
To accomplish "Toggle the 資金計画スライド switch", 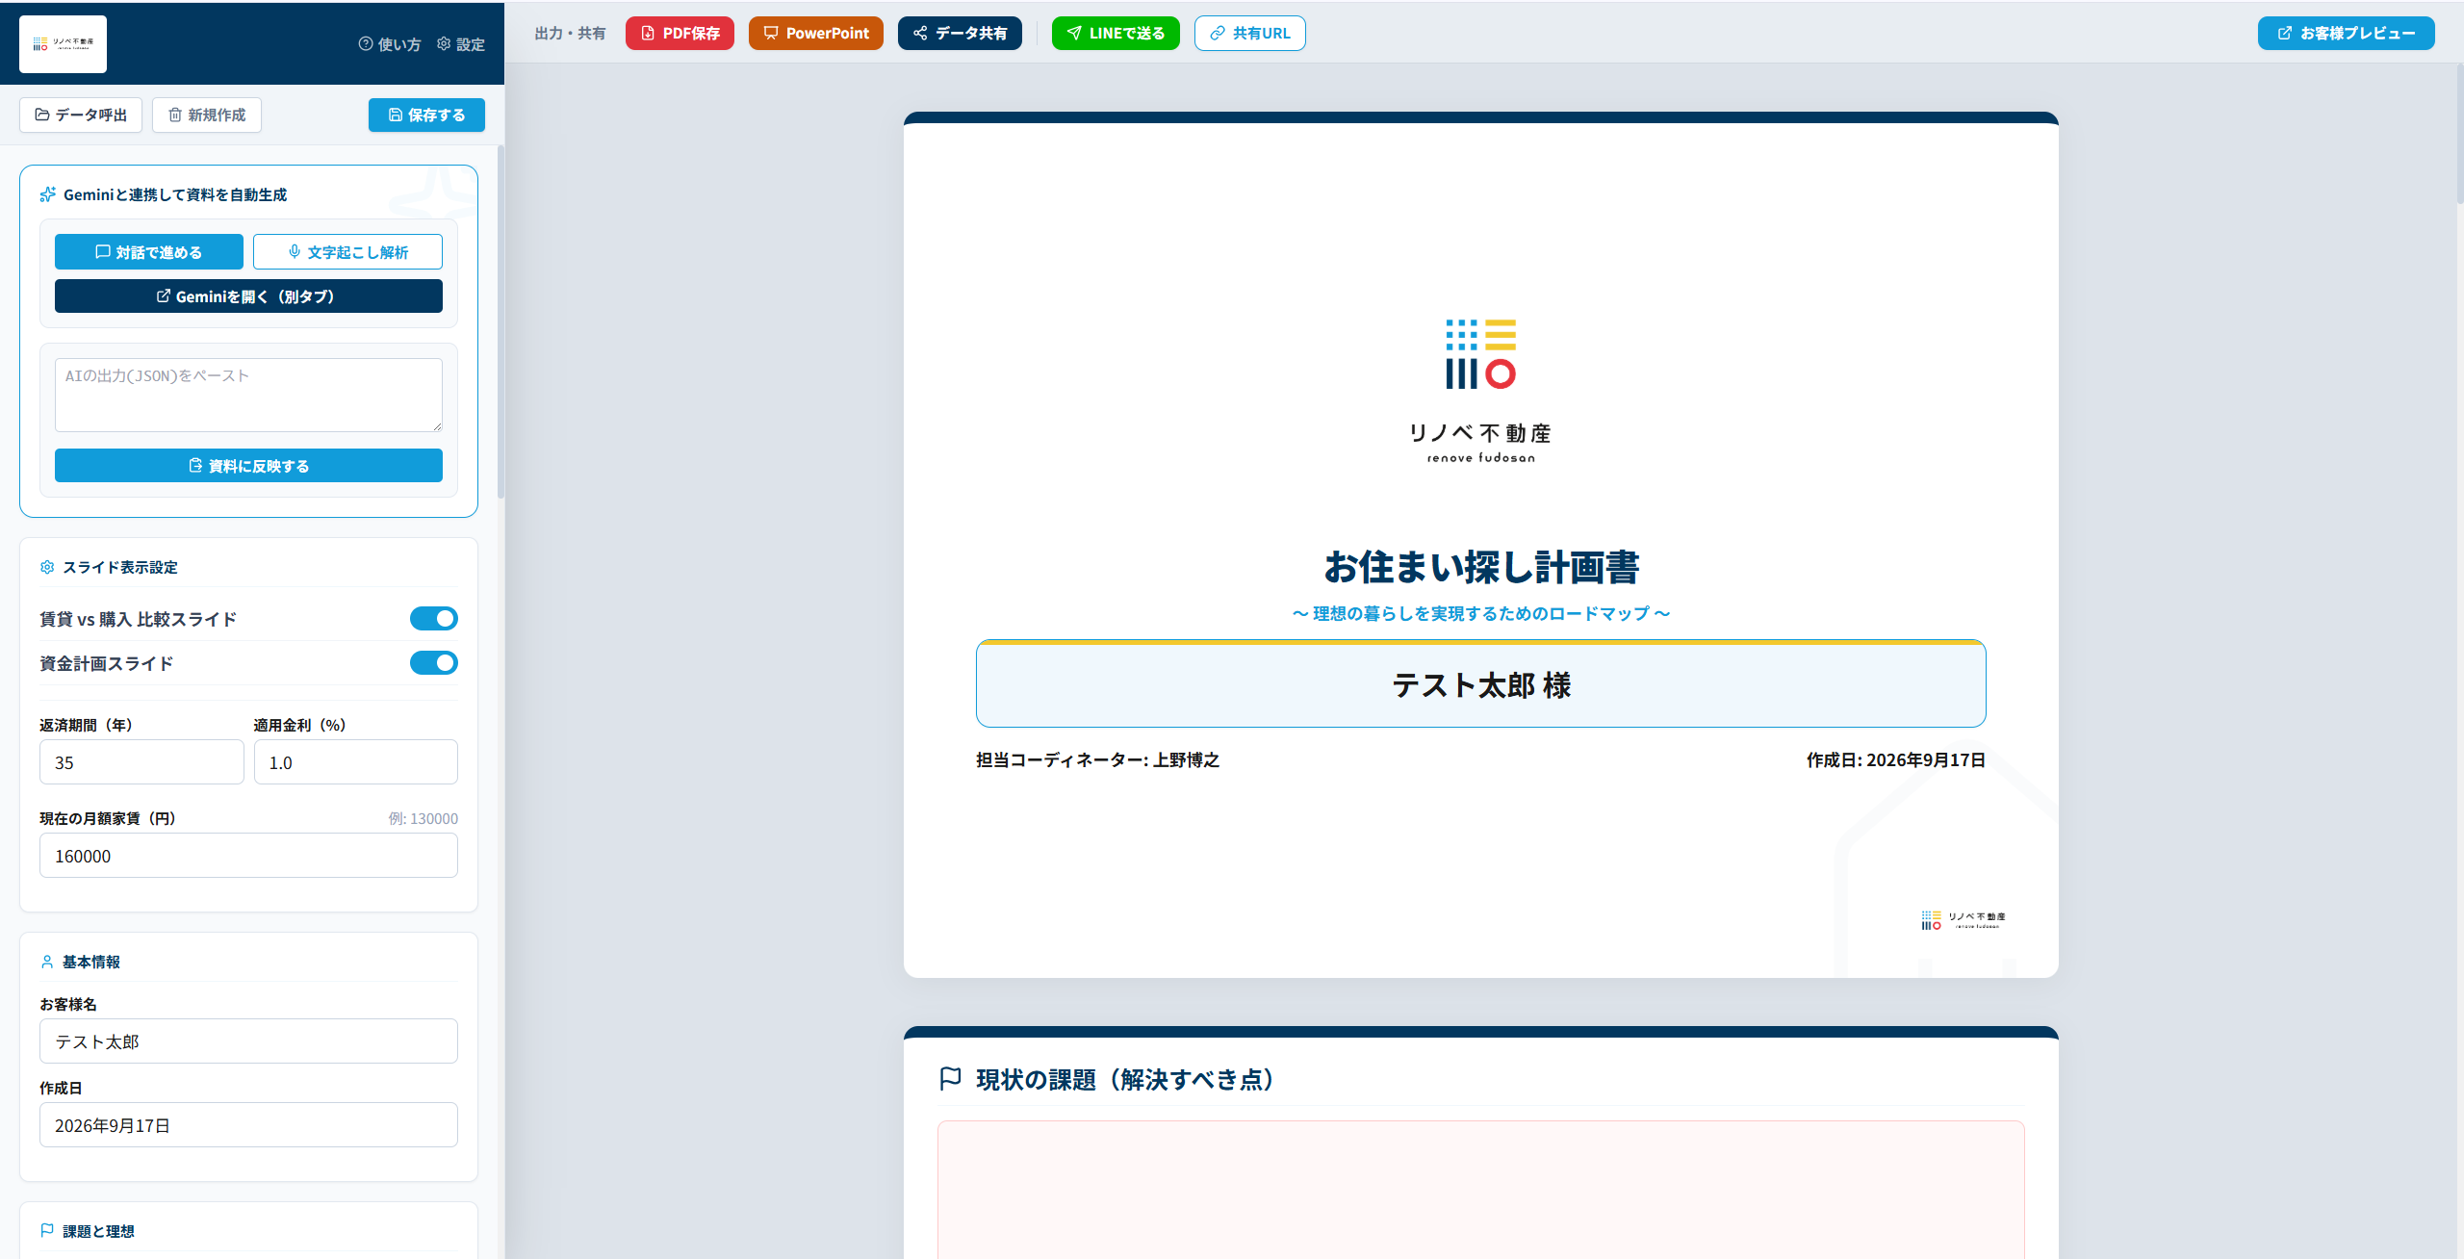I will [x=434, y=663].
